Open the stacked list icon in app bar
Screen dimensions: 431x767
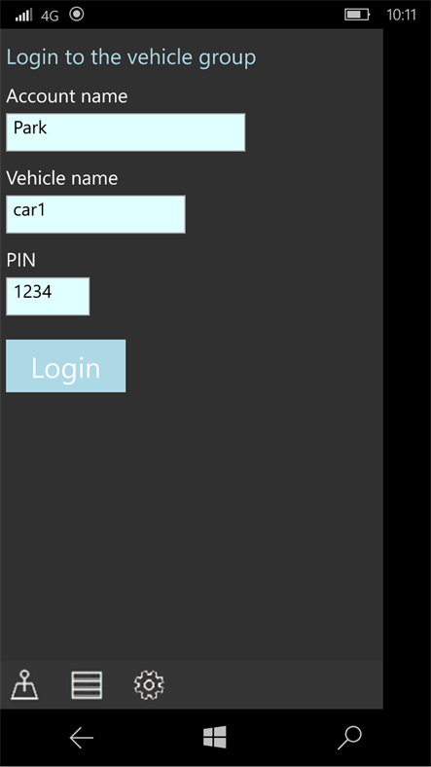tap(87, 685)
